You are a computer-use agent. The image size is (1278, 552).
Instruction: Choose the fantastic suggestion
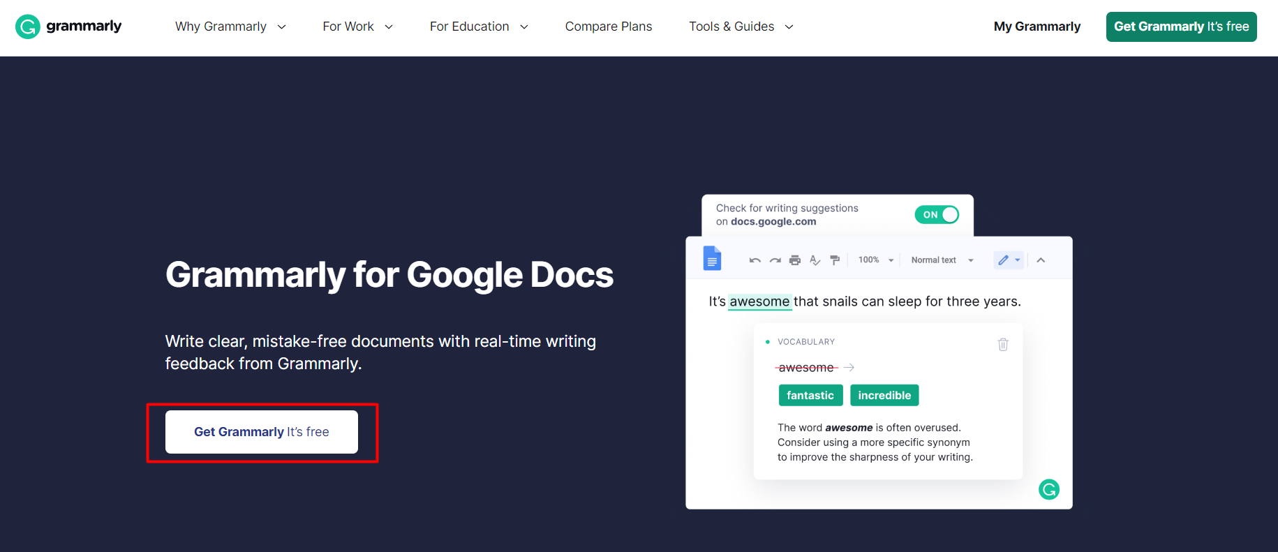(810, 395)
